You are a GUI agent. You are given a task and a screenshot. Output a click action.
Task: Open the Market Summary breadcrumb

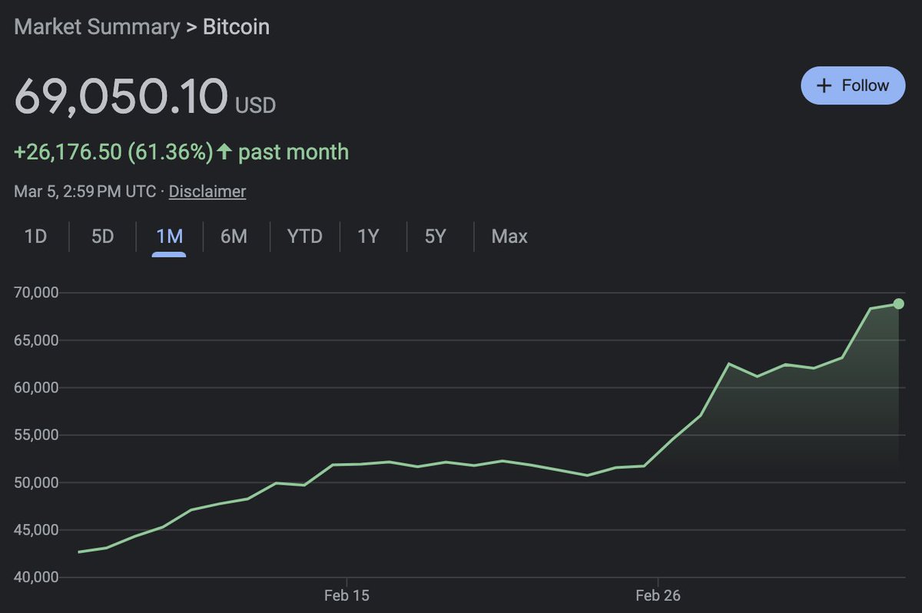point(96,27)
